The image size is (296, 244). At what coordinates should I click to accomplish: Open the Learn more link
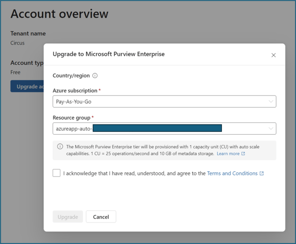pos(229,154)
